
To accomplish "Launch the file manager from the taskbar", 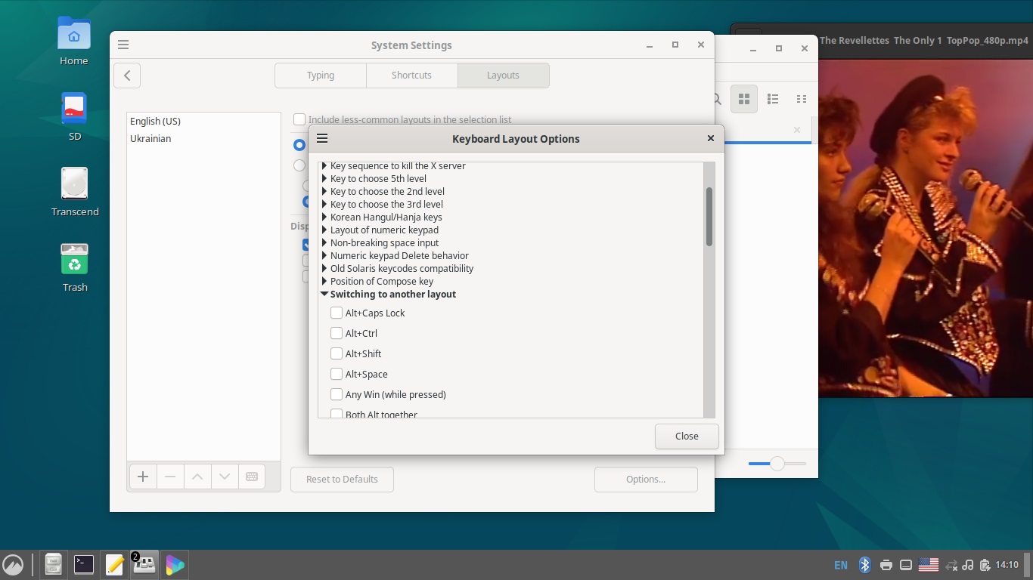I will click(53, 564).
